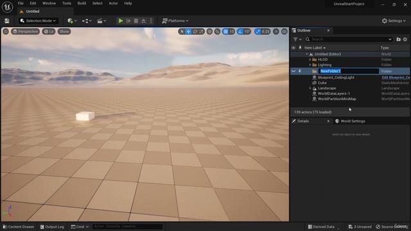Choose the Scale tool in viewport

pyautogui.click(x=201, y=31)
